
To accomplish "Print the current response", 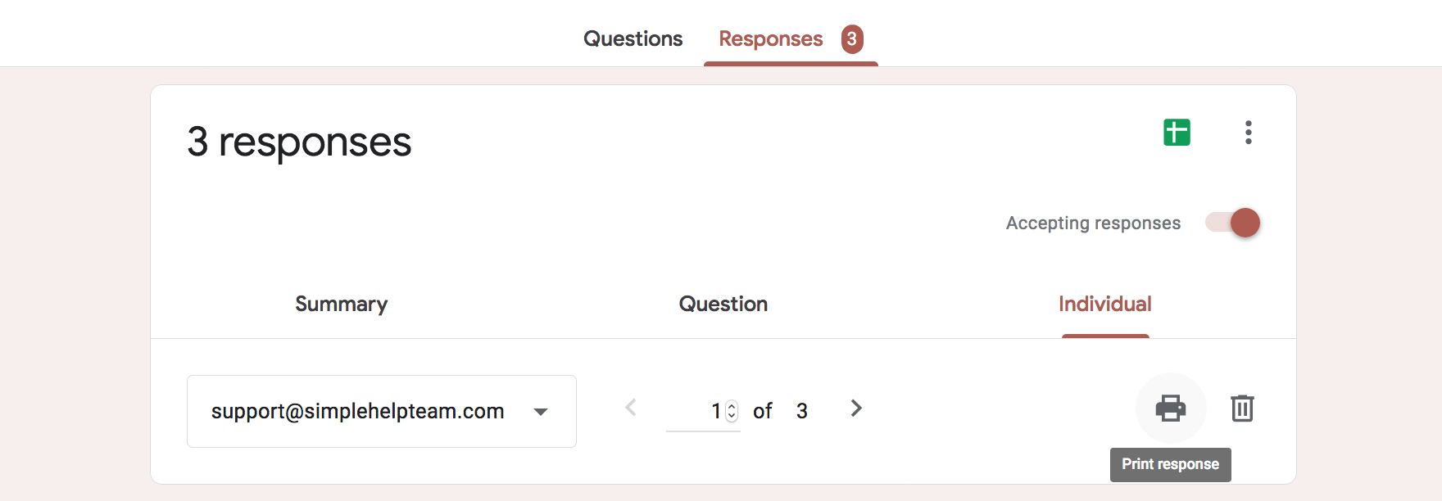I will (1170, 408).
